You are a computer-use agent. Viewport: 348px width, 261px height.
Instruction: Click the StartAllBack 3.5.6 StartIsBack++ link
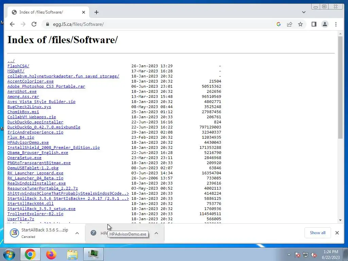(68, 198)
